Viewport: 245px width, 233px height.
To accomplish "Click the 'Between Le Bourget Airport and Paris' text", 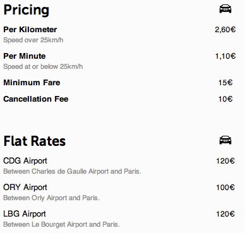I will click(61, 224).
